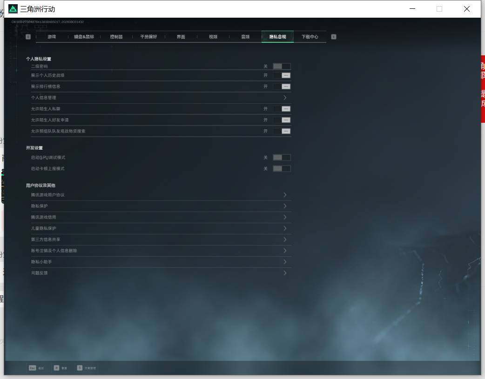Open 问题反馈 chevron
This screenshot has width=485, height=379.
285,273
